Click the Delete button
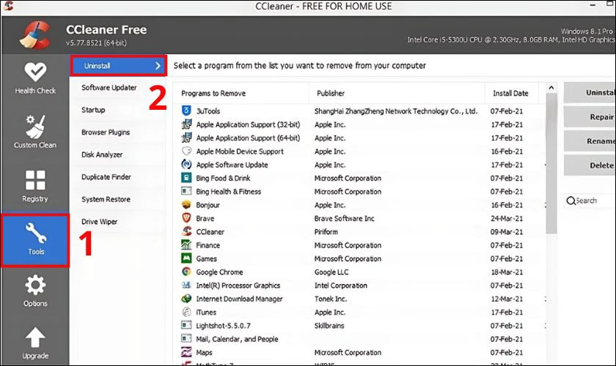The image size is (616, 366). click(590, 165)
